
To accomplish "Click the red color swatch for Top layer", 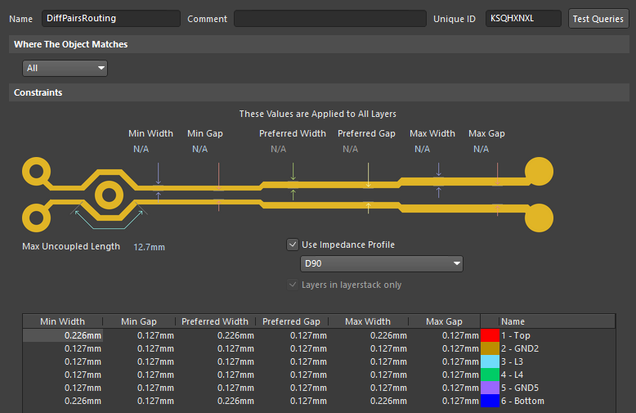I will (x=490, y=335).
